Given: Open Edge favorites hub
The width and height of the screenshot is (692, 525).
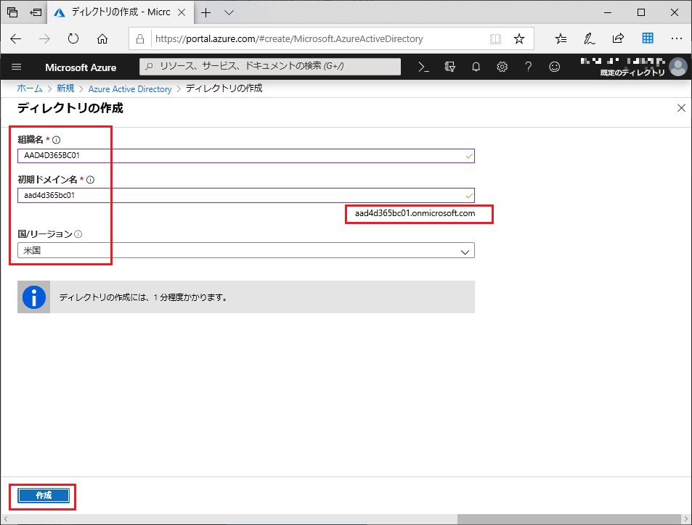Looking at the screenshot, I should [561, 38].
